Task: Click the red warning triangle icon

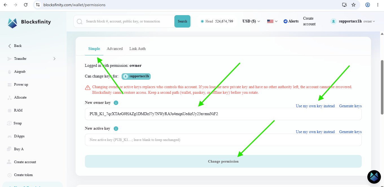Action: click(88, 88)
